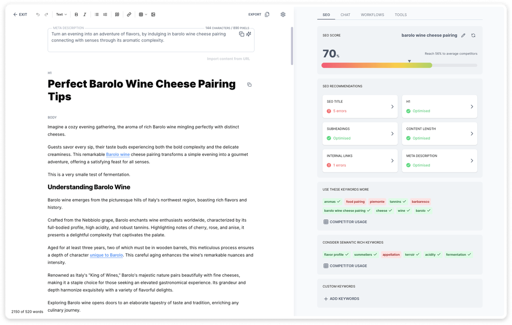Image resolution: width=512 pixels, height=325 pixels.
Task: Open the table insert dropdown
Action: (x=143, y=15)
